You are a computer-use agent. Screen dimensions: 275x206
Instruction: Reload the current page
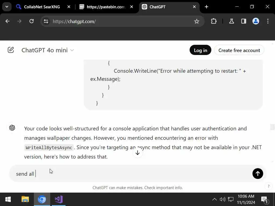click(x=31, y=21)
